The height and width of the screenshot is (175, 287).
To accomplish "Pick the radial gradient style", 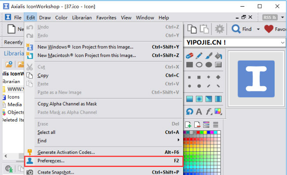I will (x=199, y=99).
